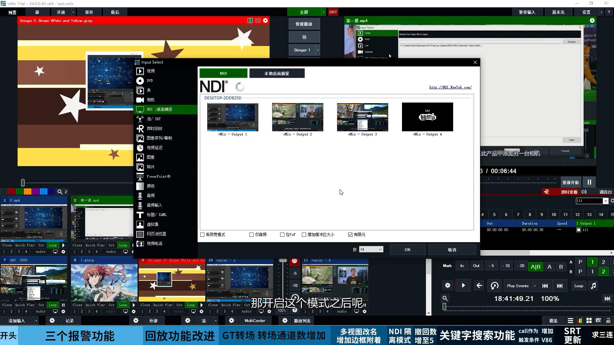Image resolution: width=614 pixels, height=345 pixels.
Task: Select the vMix Output 2 source thumbnail
Action: (297, 117)
